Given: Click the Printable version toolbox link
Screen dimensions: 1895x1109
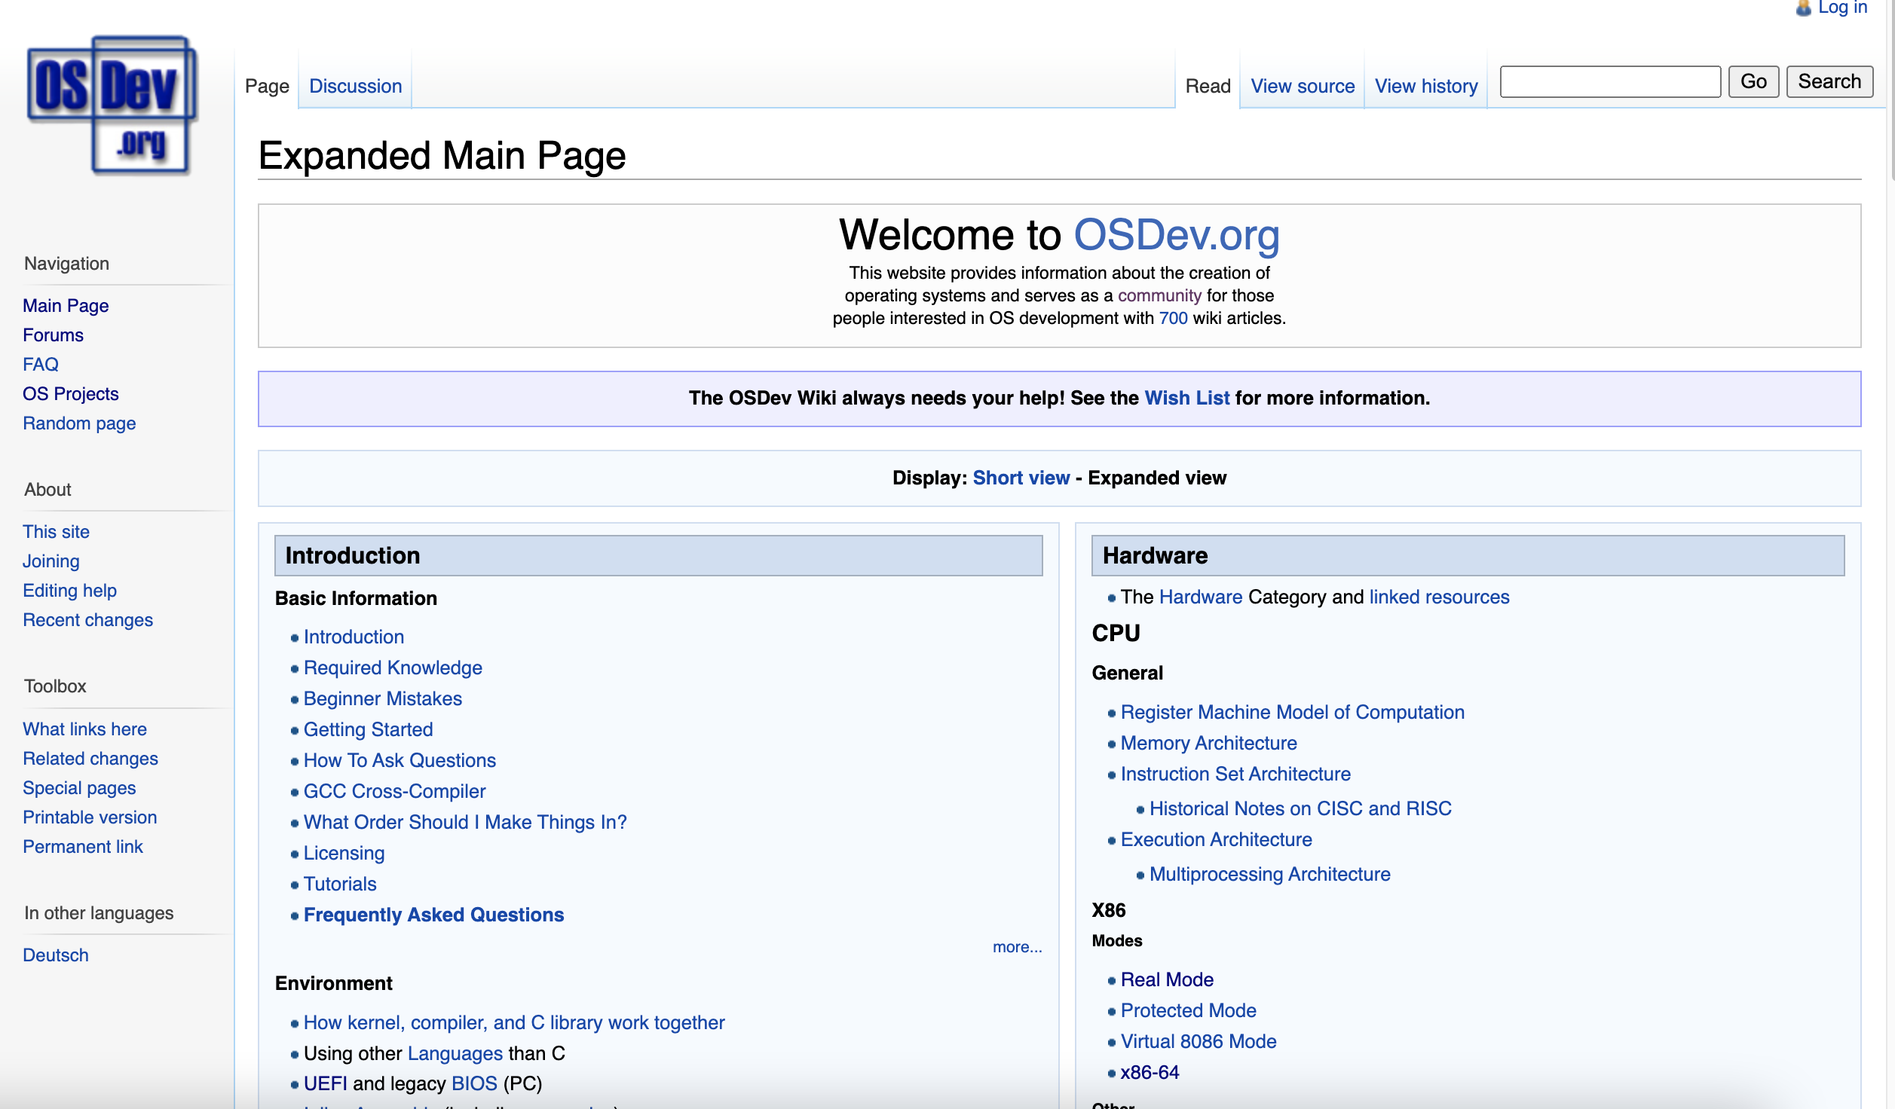Looking at the screenshot, I should click(90, 817).
